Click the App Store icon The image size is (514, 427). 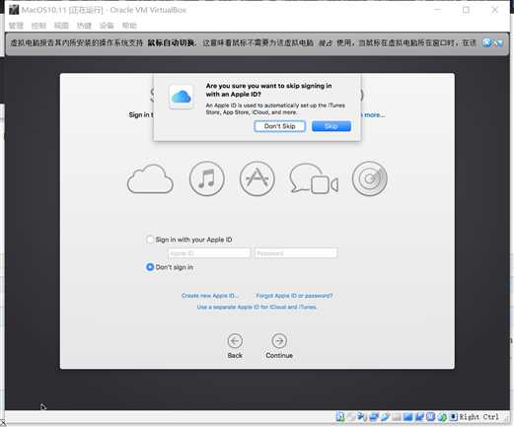tap(257, 178)
